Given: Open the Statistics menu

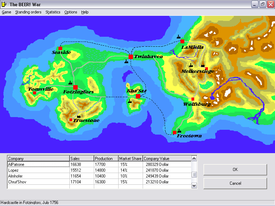Looking at the screenshot, I should pos(53,12).
